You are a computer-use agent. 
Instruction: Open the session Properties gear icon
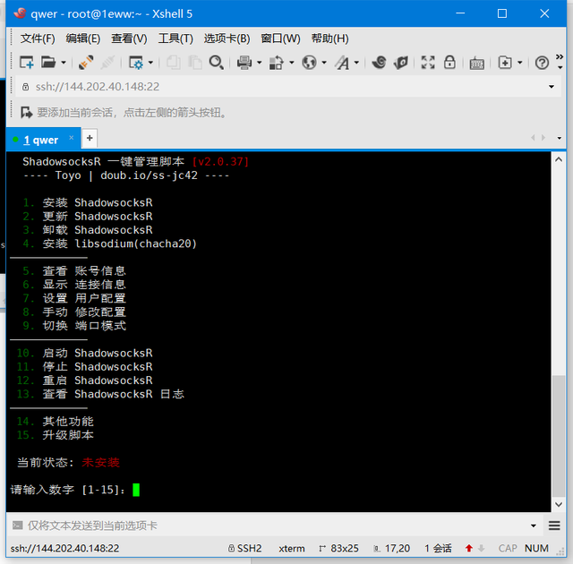tap(136, 63)
